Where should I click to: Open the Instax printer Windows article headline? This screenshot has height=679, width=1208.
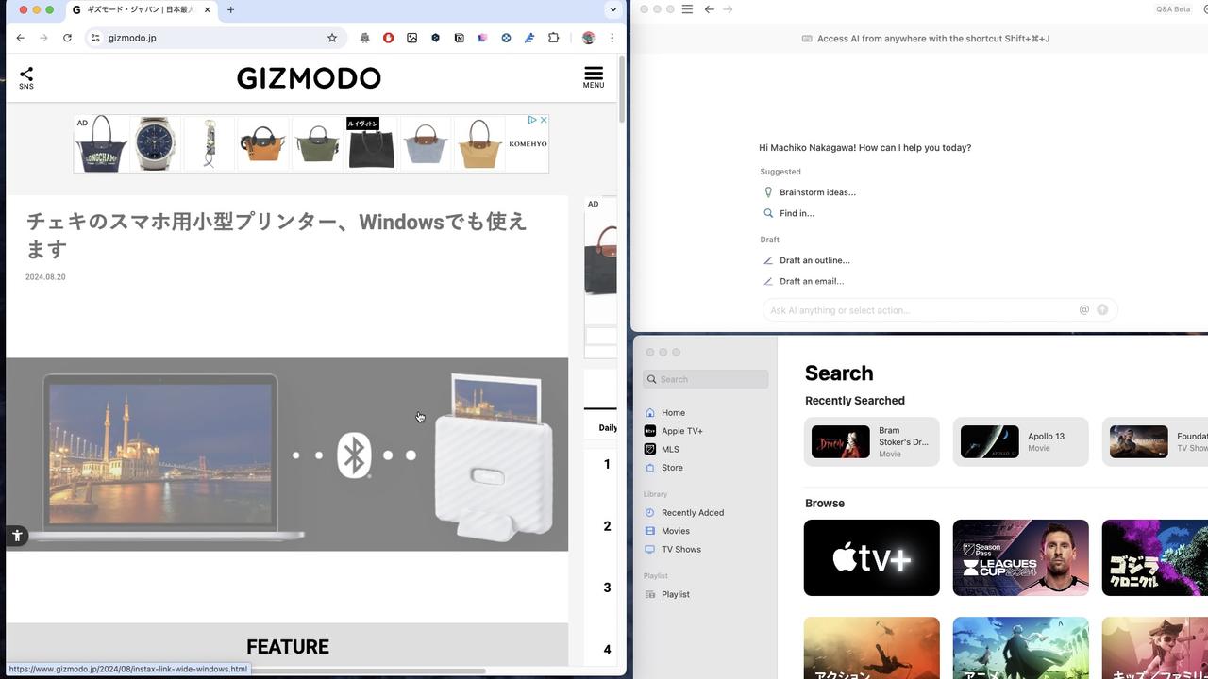pyautogui.click(x=277, y=235)
